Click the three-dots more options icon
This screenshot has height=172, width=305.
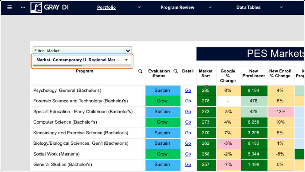[23, 7]
